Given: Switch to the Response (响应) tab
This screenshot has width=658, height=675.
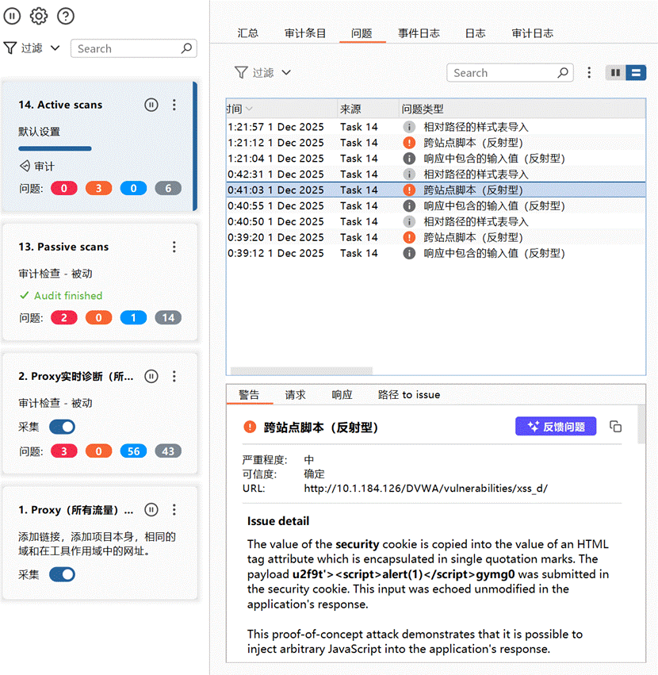Looking at the screenshot, I should coord(342,394).
